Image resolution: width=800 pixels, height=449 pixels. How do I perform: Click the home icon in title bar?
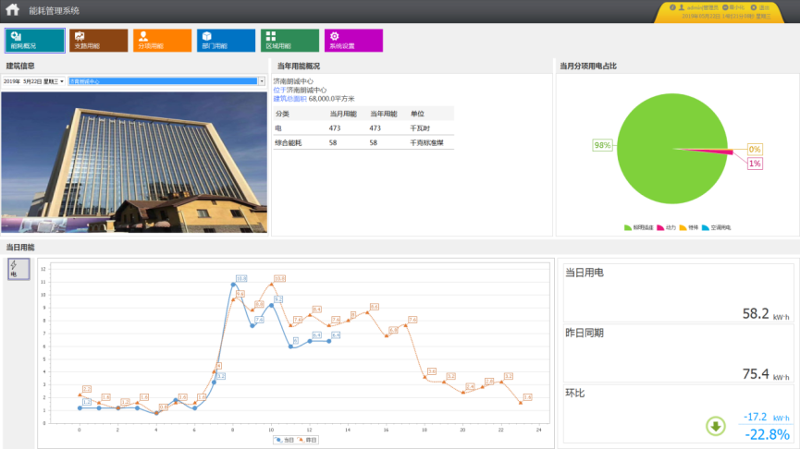(13, 10)
